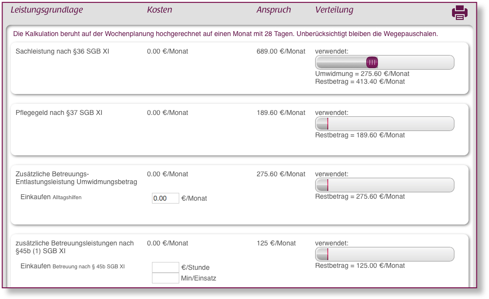489x299 pixels.
Task: Click the Umwidmungsbetrag usage slider
Action: 384,185
